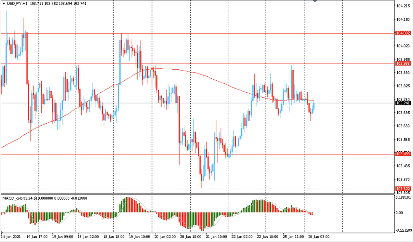The width and height of the screenshot is (413, 242).
Task: Click the red 103.493 price level label
Action: (x=403, y=154)
